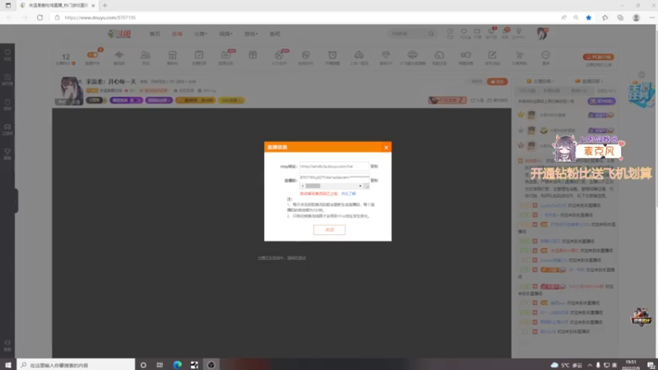Open the car icon in streamer toolbar
658x370 pixels.
[359, 55]
